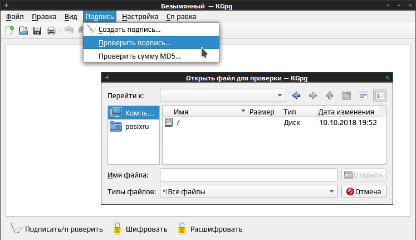Viewport: 416px width, 240px height.
Task: Choose Проверить подпись menu entry
Action: (x=151, y=43)
